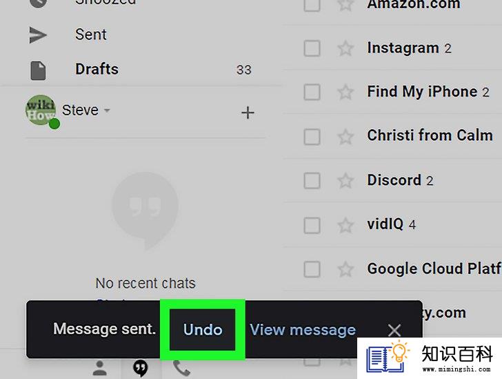Image resolution: width=502 pixels, height=379 pixels.
Task: Star the Find My iPhone email
Action: (x=345, y=93)
